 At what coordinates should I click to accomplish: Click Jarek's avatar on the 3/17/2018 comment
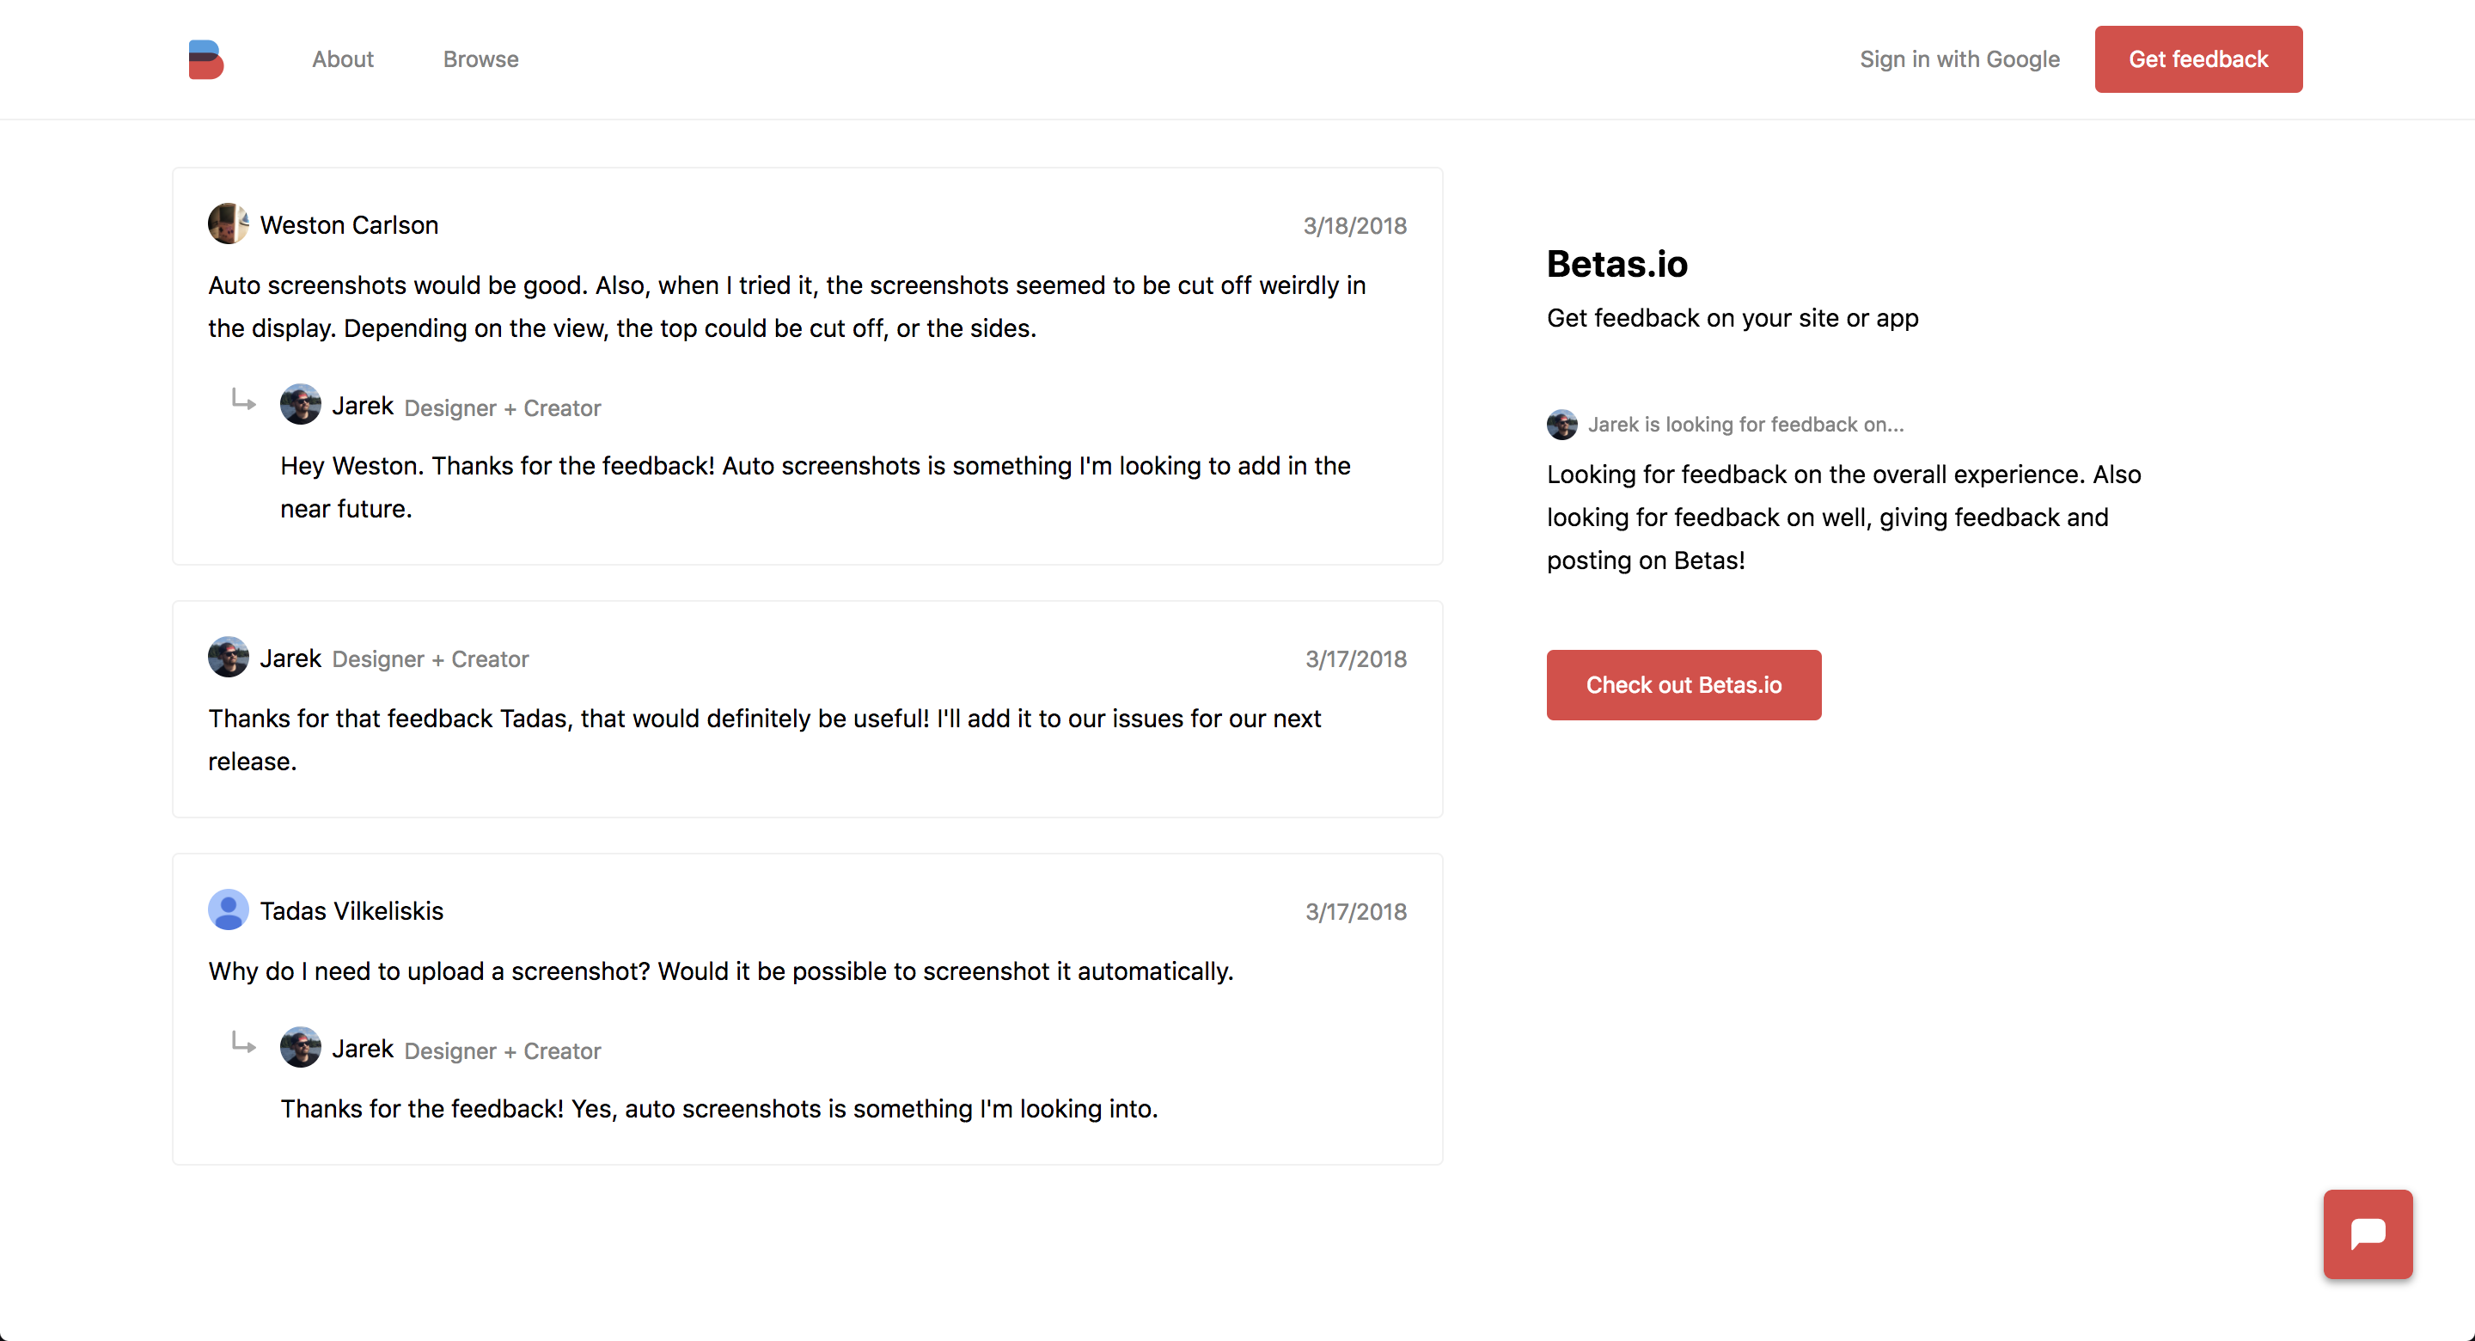(228, 658)
